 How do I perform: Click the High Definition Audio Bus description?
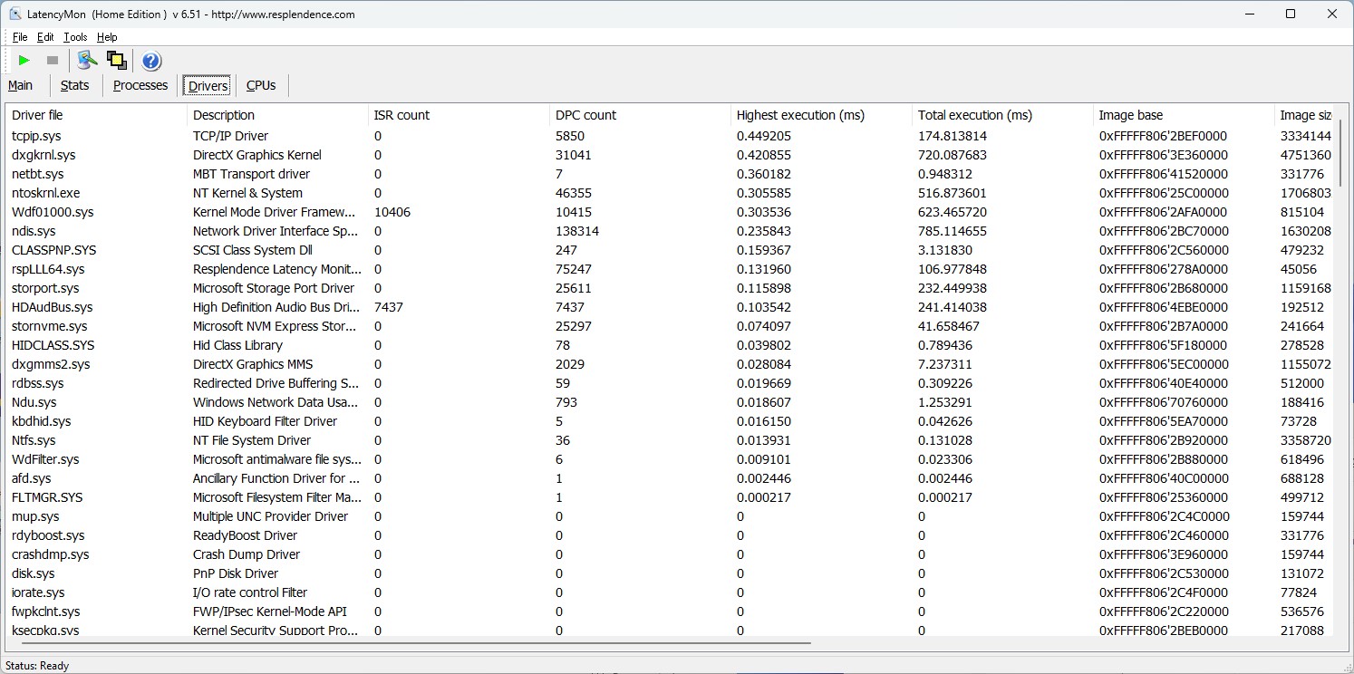[x=276, y=307]
